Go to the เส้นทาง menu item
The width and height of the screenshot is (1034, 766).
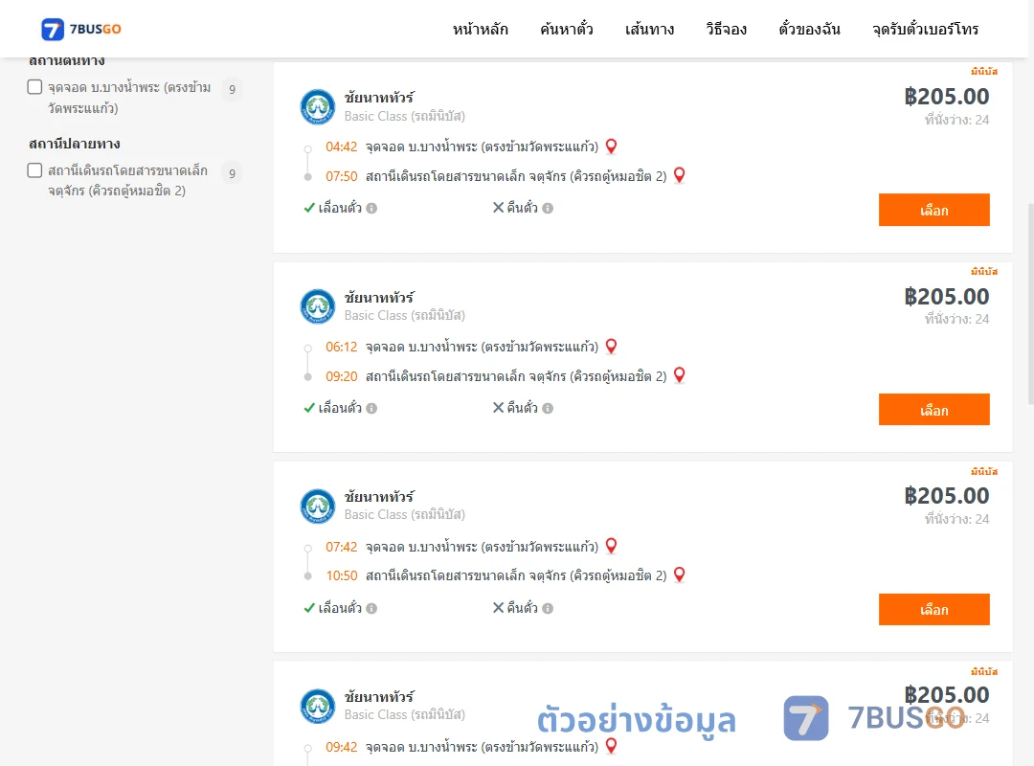tap(649, 29)
